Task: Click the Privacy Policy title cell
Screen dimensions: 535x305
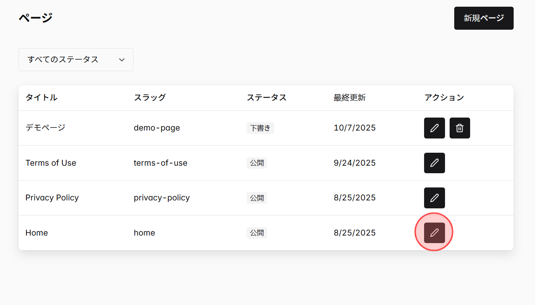Action: click(52, 197)
